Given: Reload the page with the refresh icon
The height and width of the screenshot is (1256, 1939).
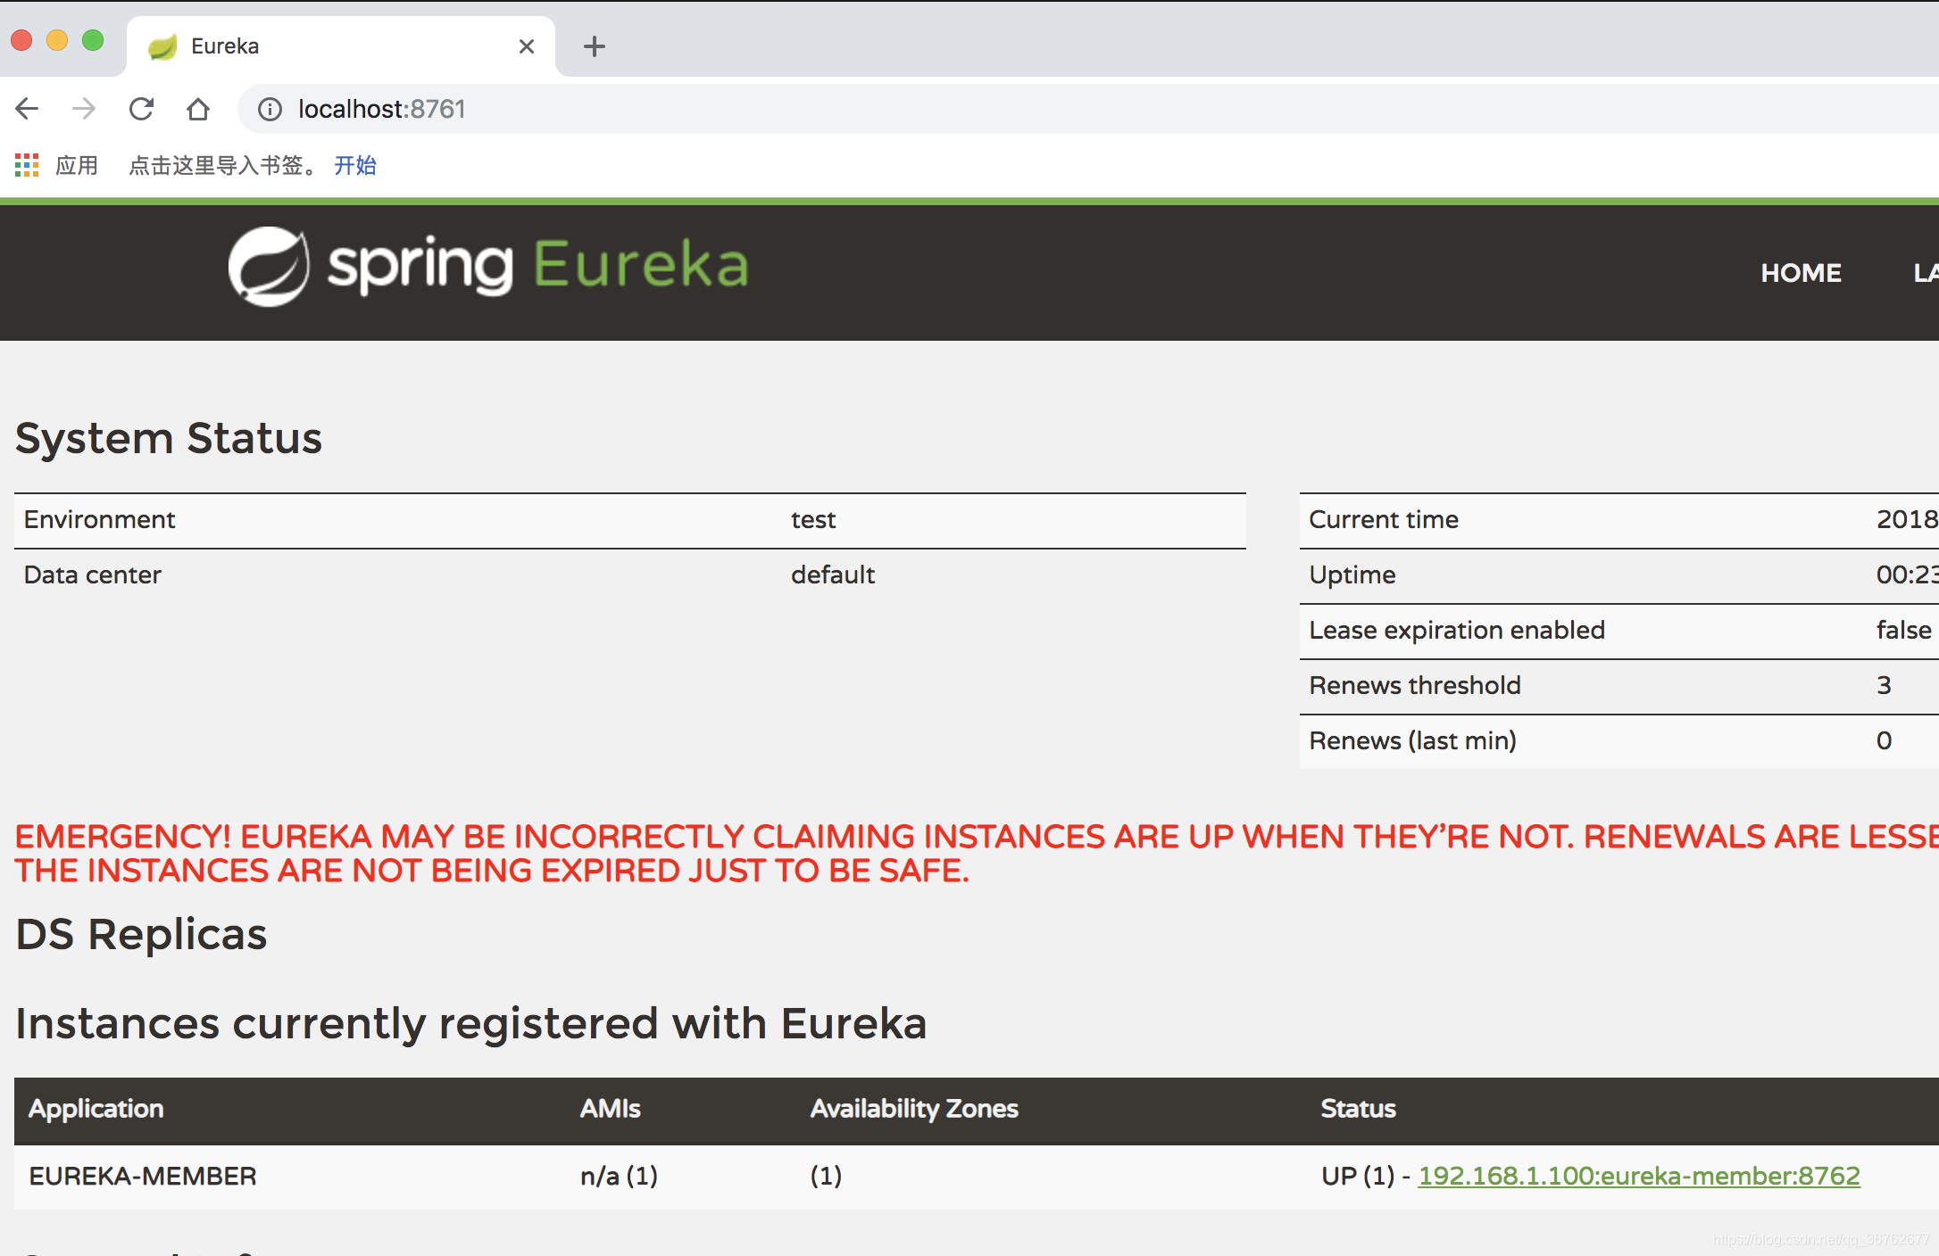Looking at the screenshot, I should [x=141, y=109].
